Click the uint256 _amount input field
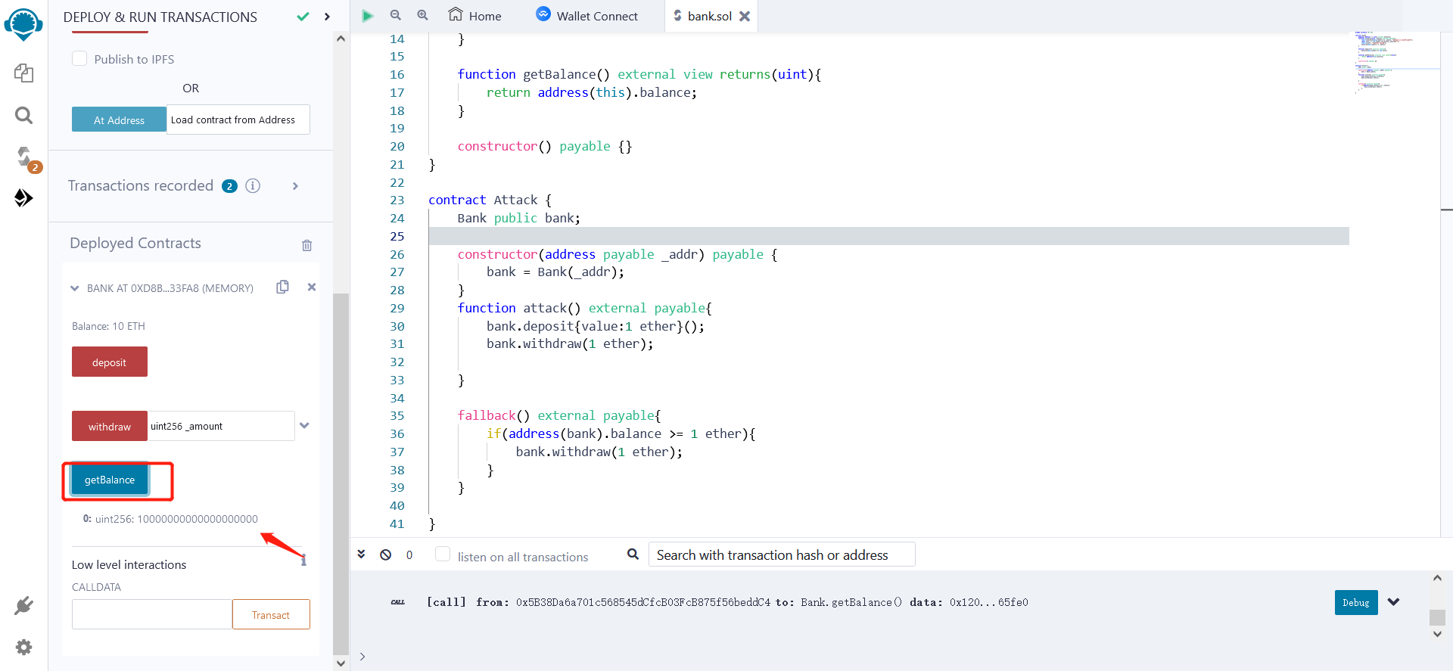 pyautogui.click(x=221, y=426)
